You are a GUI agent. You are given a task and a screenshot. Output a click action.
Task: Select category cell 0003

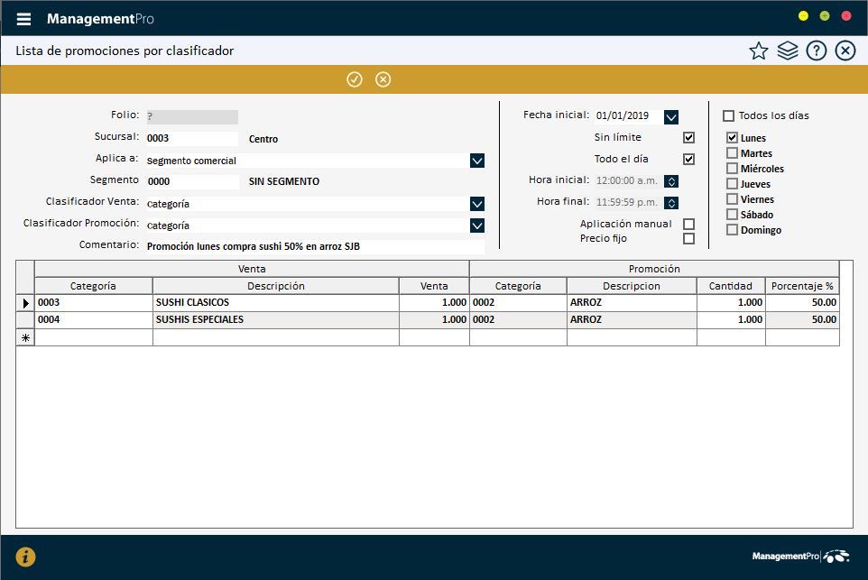coord(94,303)
